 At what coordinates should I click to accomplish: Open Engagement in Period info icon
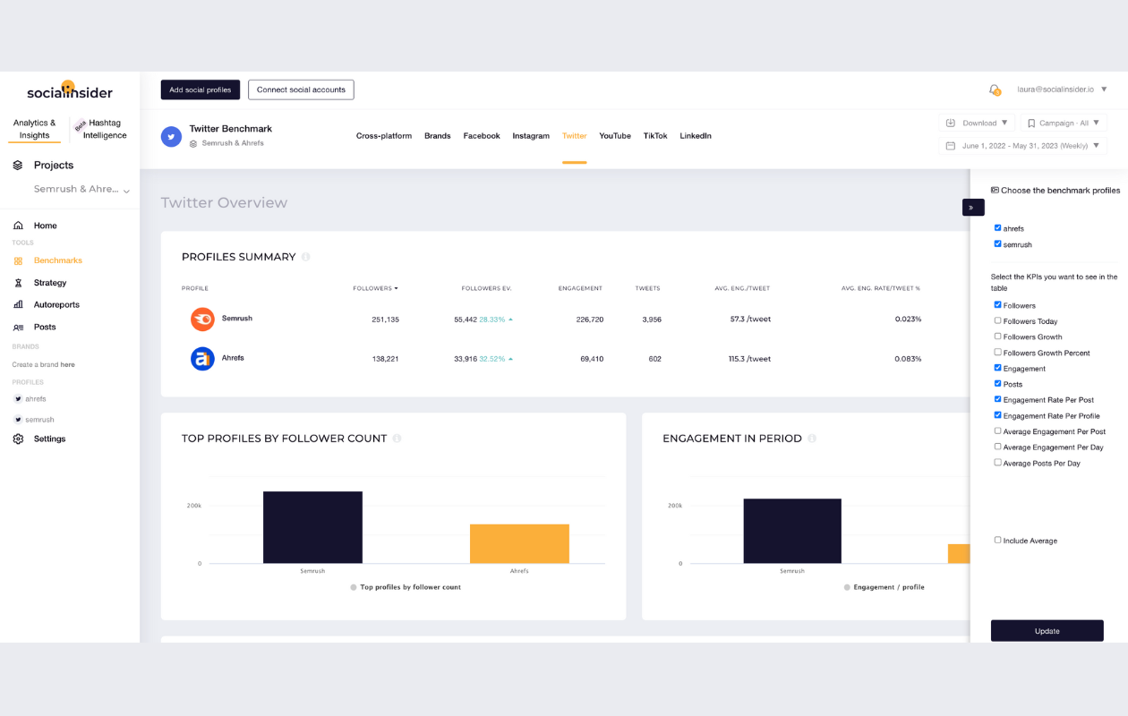tap(812, 439)
